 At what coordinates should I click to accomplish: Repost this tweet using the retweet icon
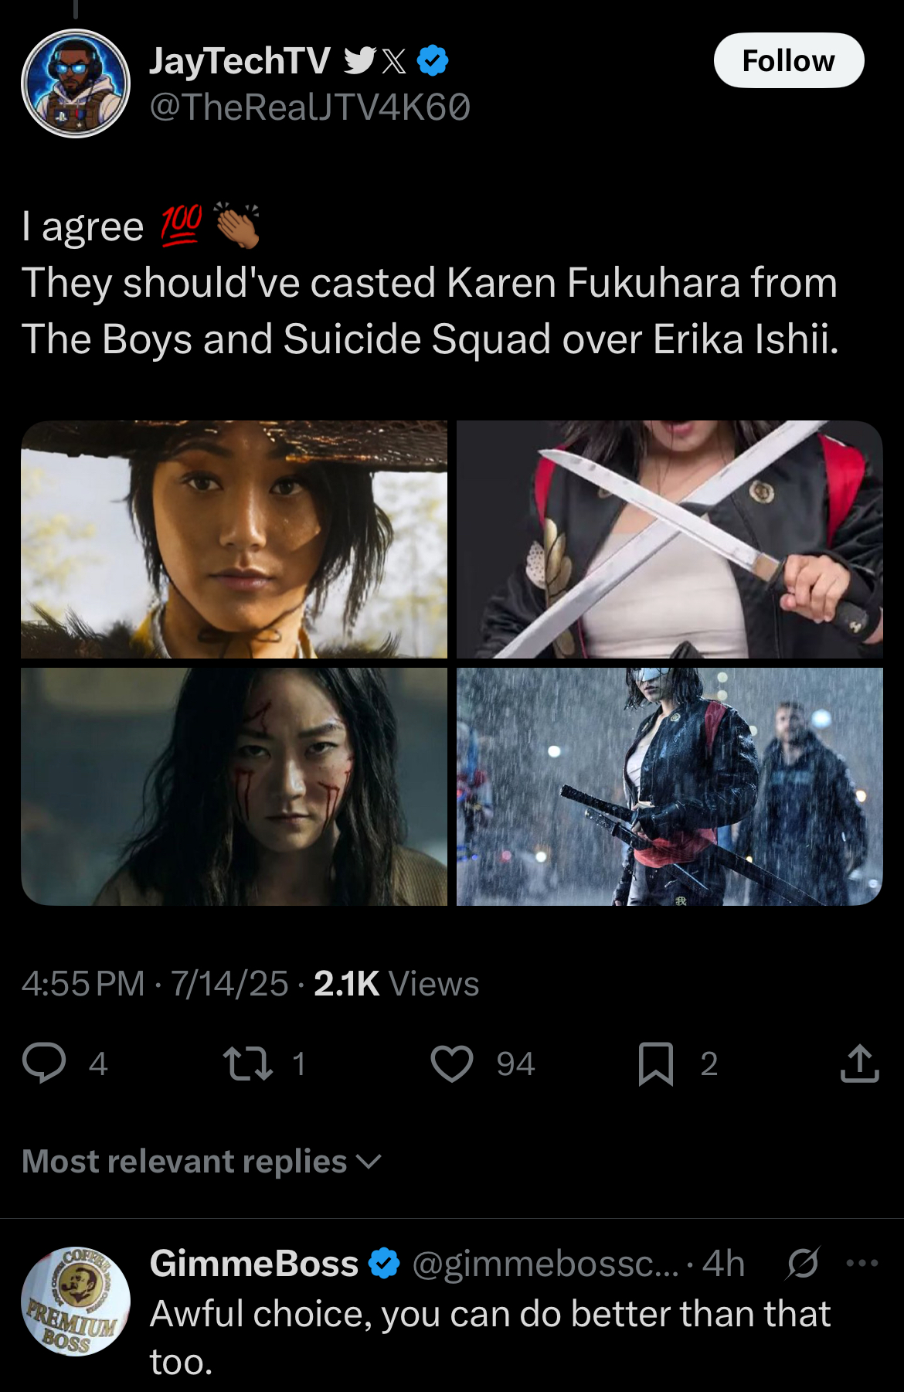[x=247, y=1064]
